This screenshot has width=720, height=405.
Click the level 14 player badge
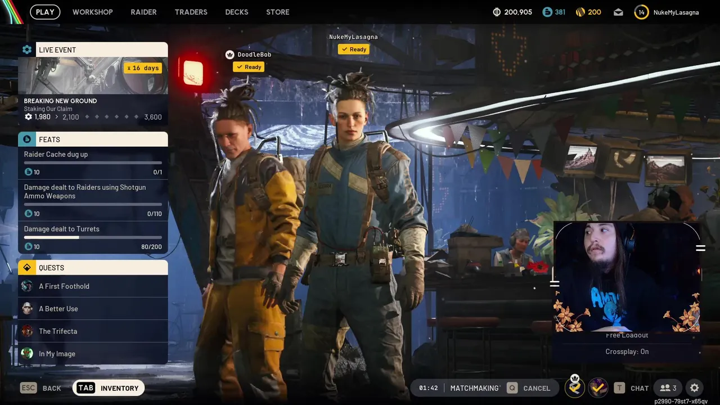click(x=641, y=12)
